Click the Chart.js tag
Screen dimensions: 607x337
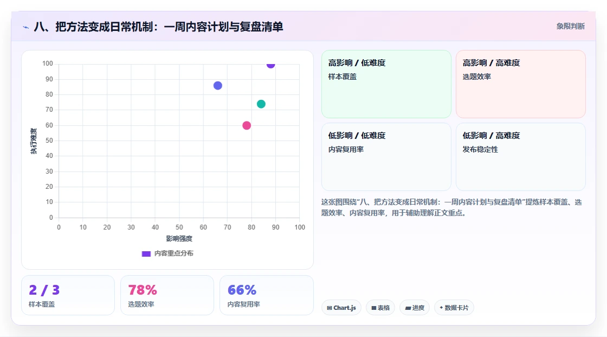pyautogui.click(x=341, y=308)
